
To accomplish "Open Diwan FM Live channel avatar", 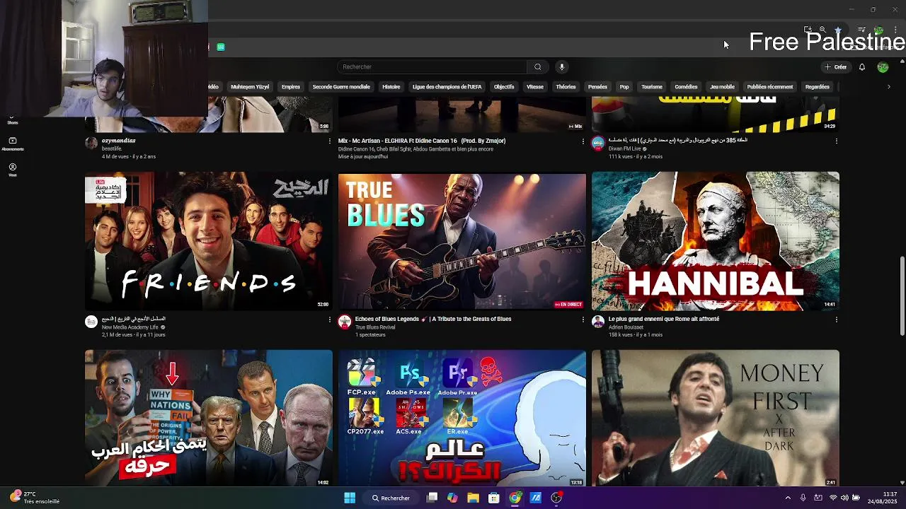I will 598,143.
